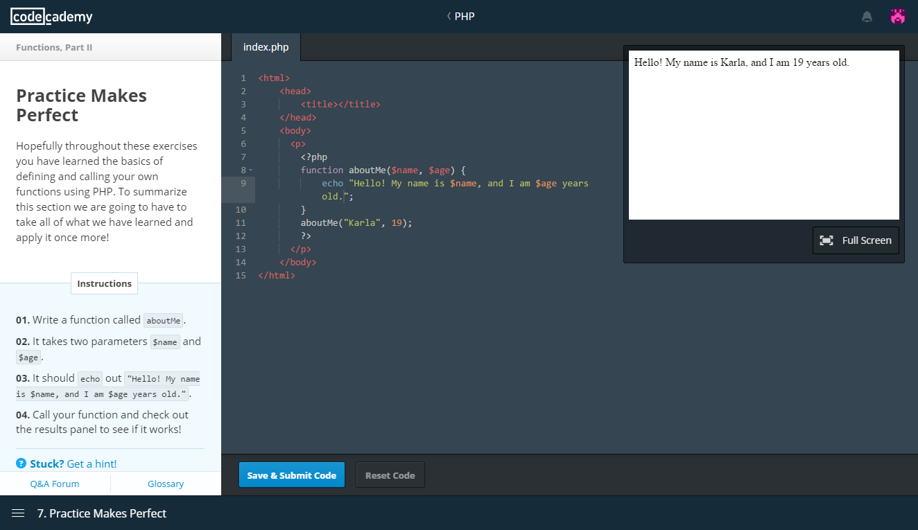Image resolution: width=918 pixels, height=530 pixels.
Task: Click the function aboutMe definition line
Action: tap(383, 170)
